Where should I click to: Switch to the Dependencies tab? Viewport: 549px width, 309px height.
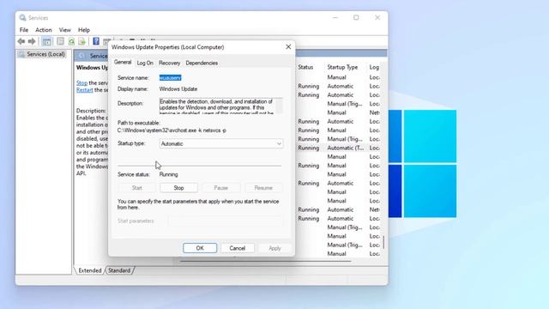(x=202, y=63)
